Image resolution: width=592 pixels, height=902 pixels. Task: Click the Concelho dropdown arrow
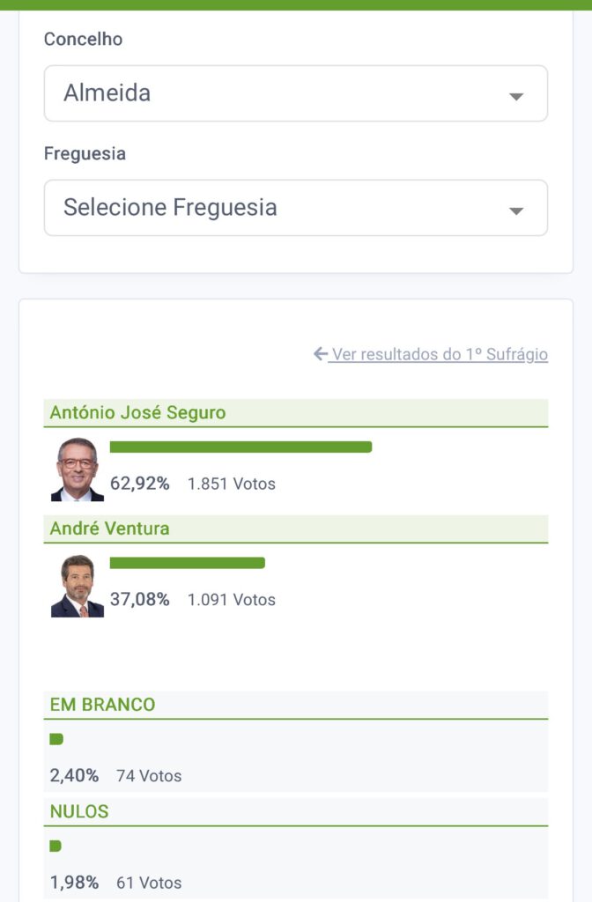pos(516,96)
